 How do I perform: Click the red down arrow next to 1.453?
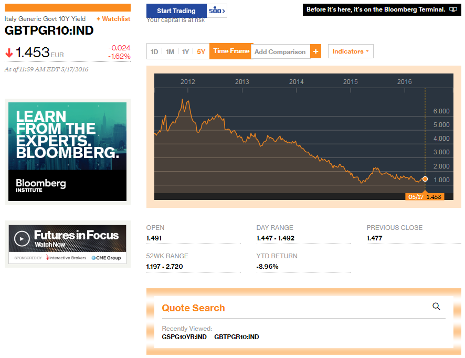[x=9, y=53]
